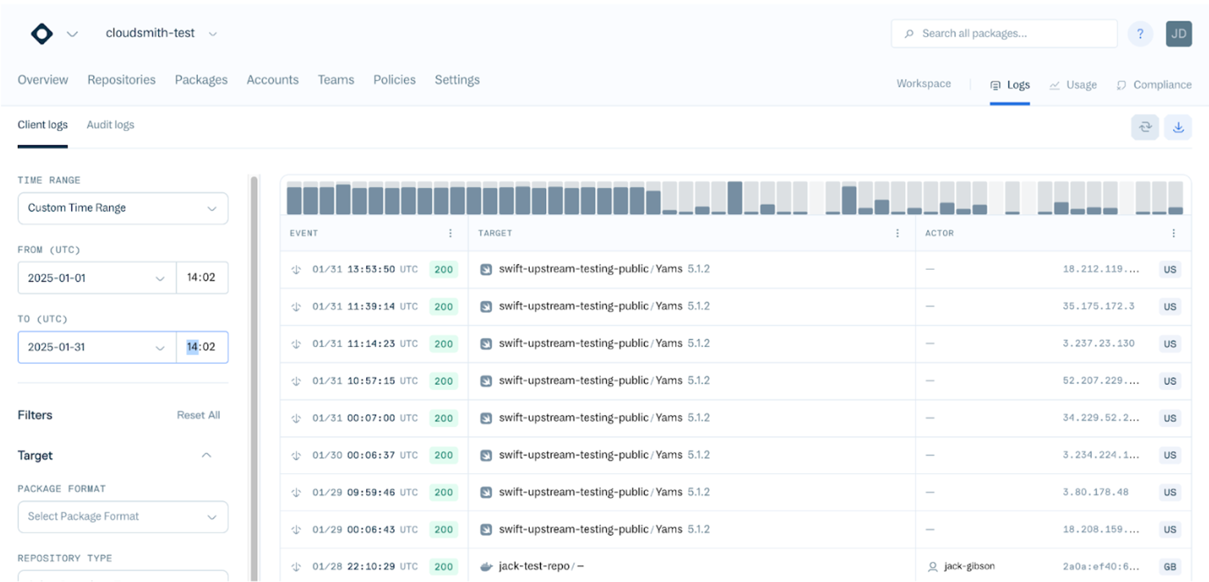This screenshot has height=582, width=1209.
Task: Click download icon on 11:39:14 row
Action: (x=296, y=307)
